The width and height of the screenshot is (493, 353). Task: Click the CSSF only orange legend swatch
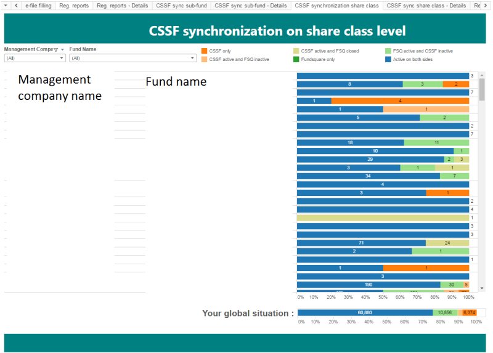click(x=204, y=51)
